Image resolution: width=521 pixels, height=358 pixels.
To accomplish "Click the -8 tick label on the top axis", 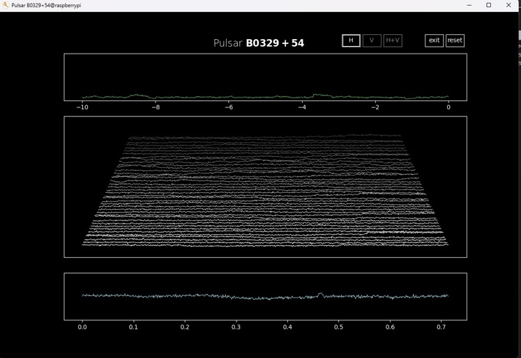I will click(x=156, y=107).
